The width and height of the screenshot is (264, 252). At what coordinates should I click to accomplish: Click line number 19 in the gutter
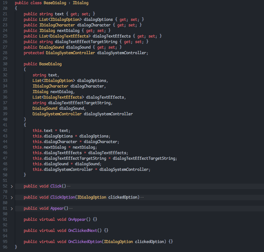point(5,3)
